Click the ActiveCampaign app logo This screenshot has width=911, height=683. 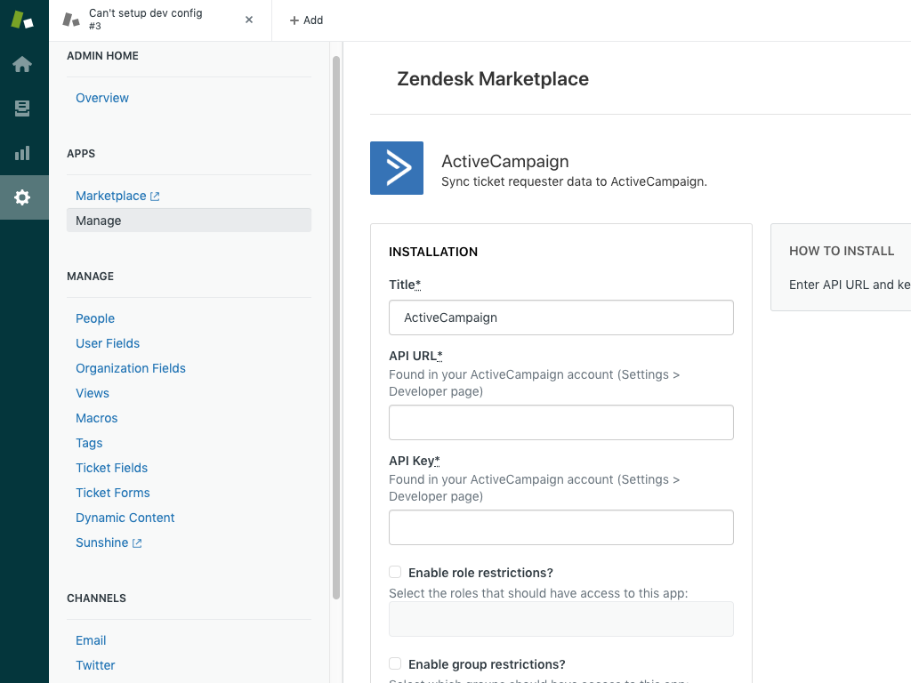[397, 168]
